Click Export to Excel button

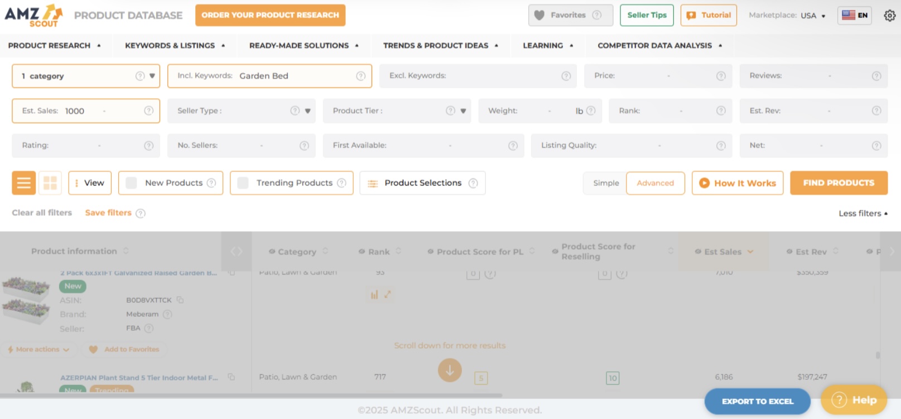(x=758, y=401)
